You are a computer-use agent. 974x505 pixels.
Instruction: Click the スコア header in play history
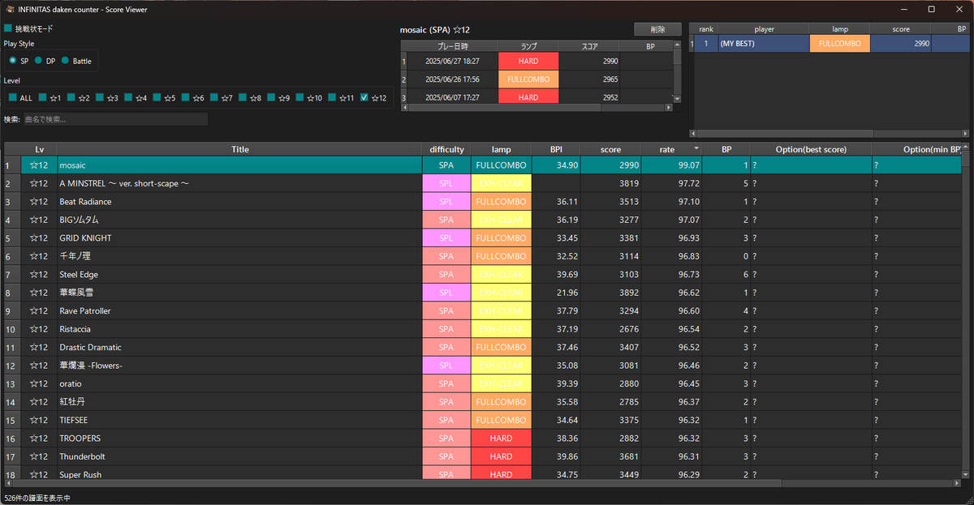click(x=589, y=46)
